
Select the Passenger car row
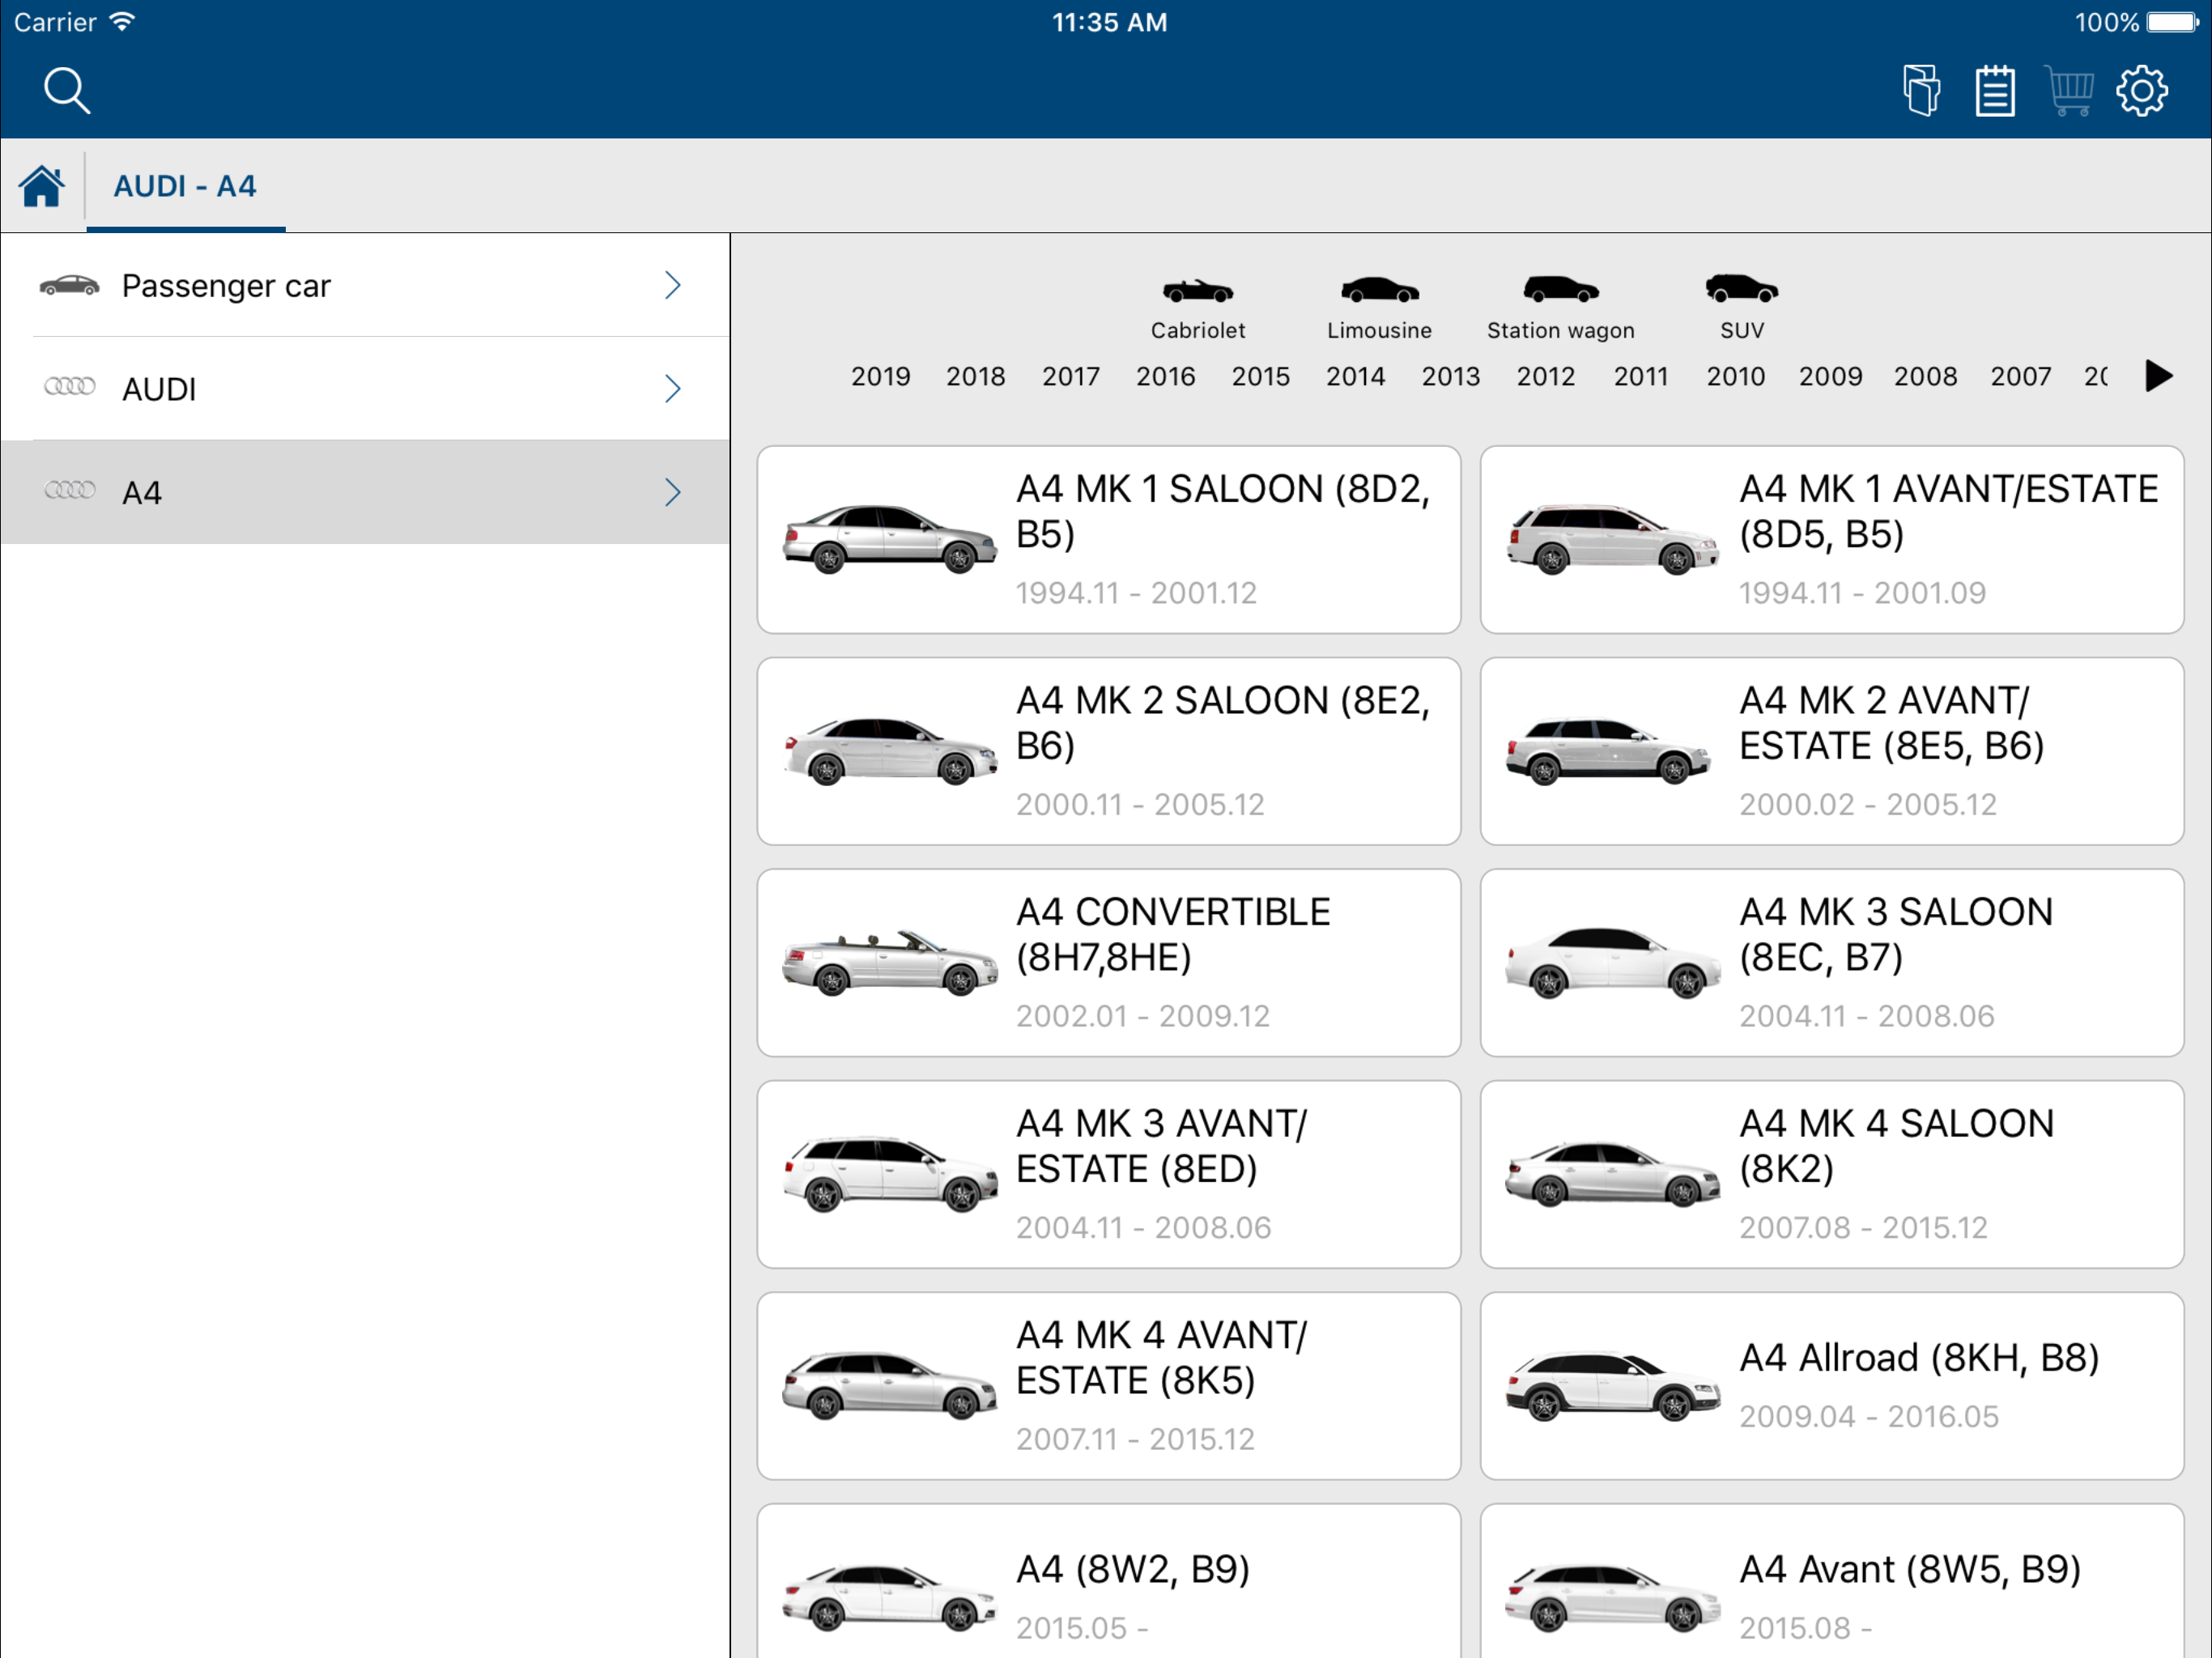pyautogui.click(x=365, y=286)
